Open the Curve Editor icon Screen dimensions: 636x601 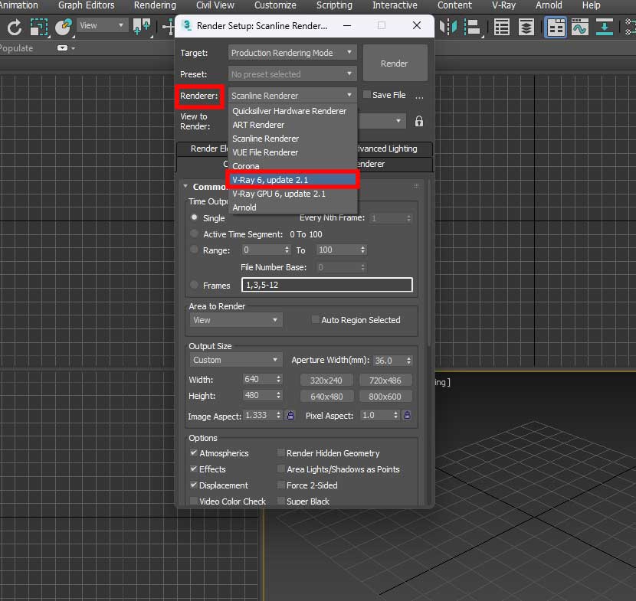579,27
